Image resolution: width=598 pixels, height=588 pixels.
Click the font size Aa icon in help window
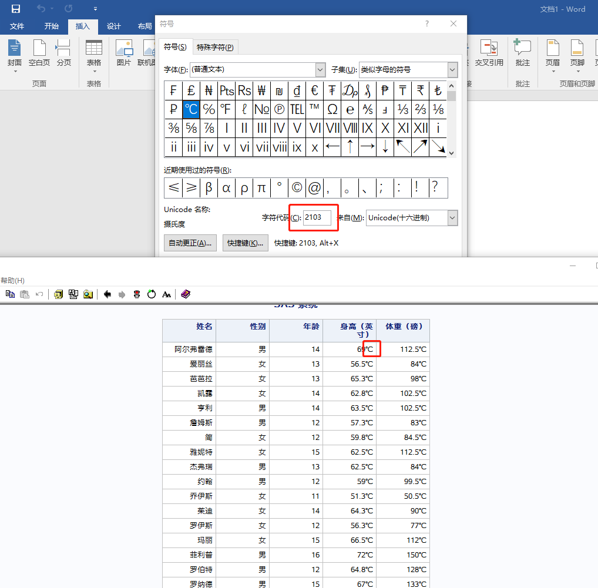click(x=166, y=294)
